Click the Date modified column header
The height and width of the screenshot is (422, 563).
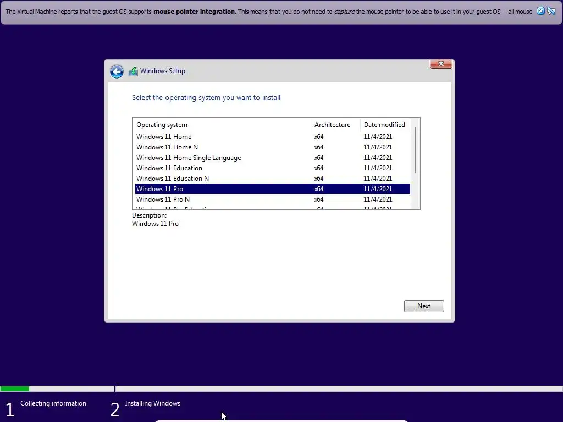385,125
